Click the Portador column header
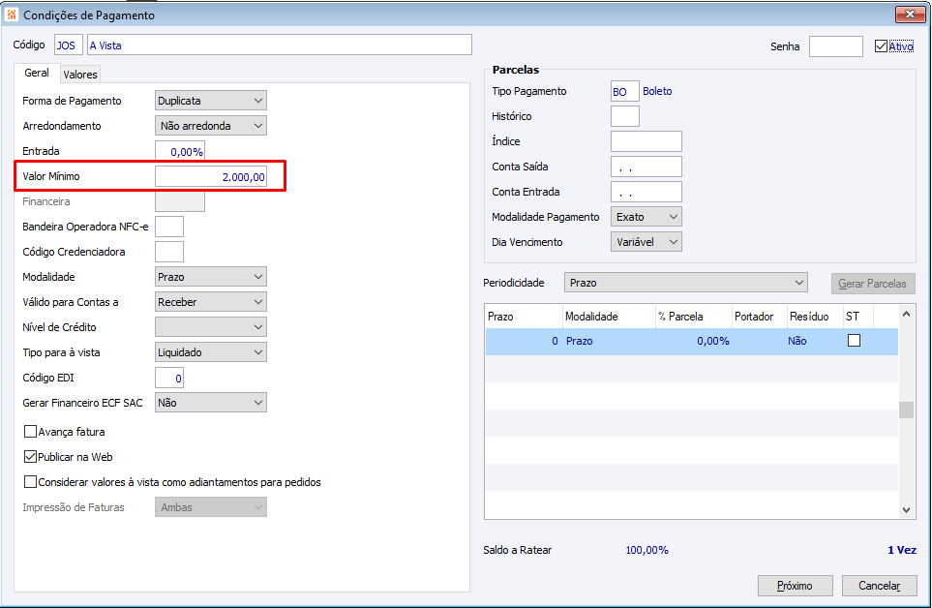This screenshot has height=608, width=932. (759, 317)
